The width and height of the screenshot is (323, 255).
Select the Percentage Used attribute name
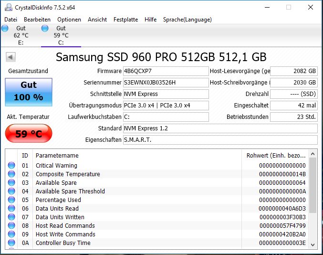(x=58, y=200)
